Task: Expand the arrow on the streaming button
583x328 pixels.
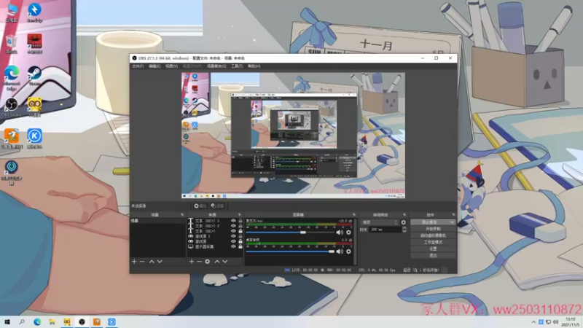Action: tap(453, 222)
